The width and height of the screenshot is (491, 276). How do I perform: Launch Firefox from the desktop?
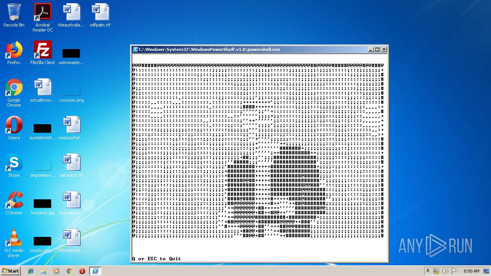(14, 53)
